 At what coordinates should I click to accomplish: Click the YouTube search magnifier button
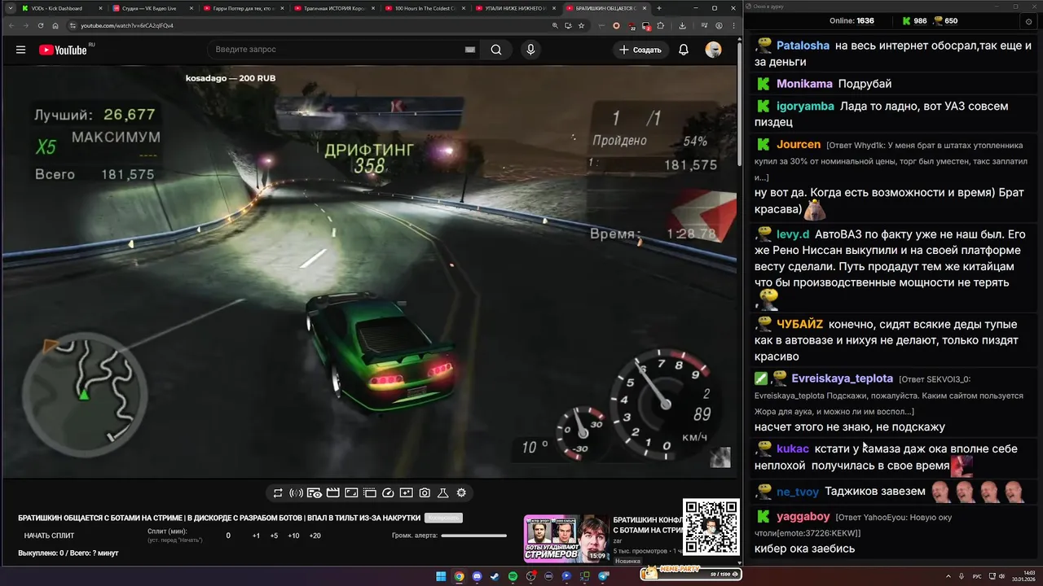click(x=496, y=50)
